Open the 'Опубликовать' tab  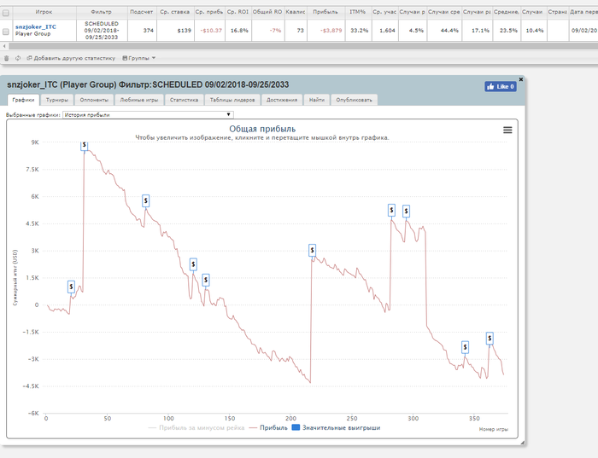click(354, 100)
